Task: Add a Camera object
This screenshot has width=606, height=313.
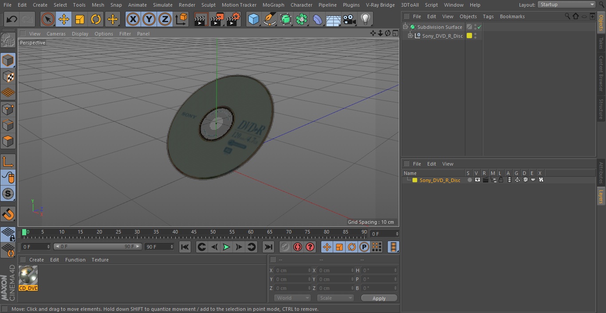Action: tap(350, 19)
